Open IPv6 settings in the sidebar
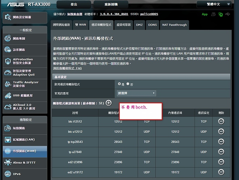The width and height of the screenshot is (239, 180). tap(25, 174)
